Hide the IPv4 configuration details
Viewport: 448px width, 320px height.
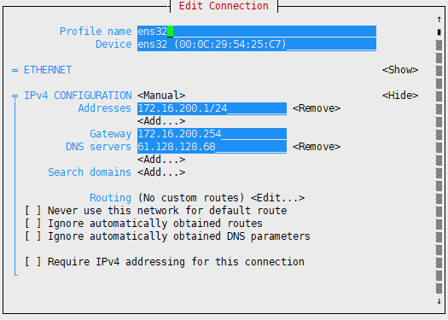(400, 96)
